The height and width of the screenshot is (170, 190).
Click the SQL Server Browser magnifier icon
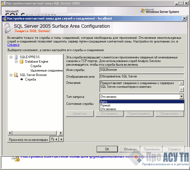(x=16, y=75)
